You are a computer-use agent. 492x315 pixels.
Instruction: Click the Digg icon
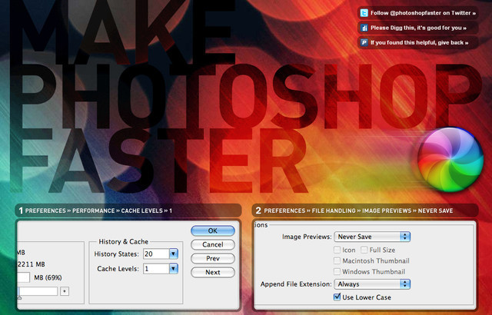coord(364,28)
